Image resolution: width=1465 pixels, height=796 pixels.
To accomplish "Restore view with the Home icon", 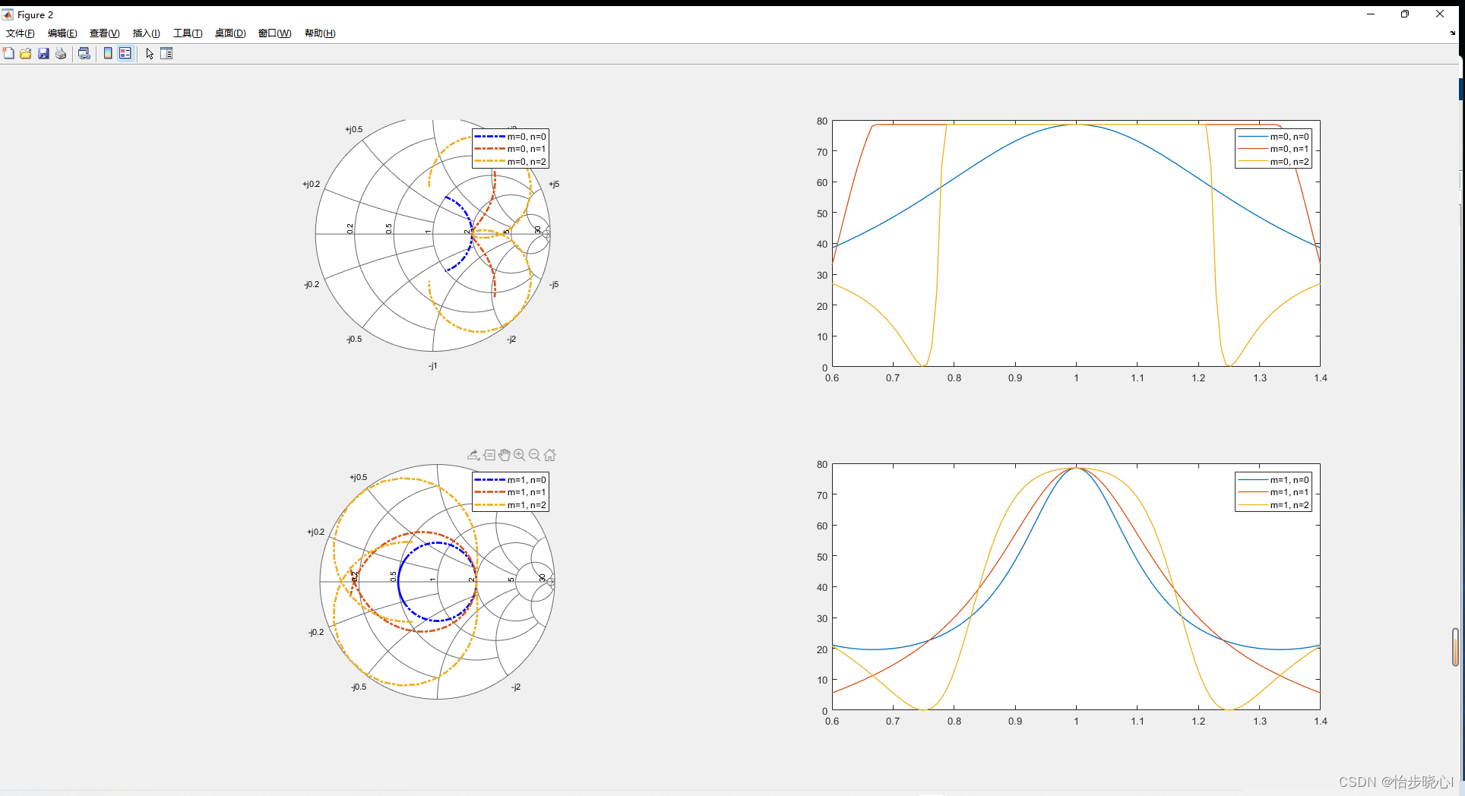I will [550, 455].
